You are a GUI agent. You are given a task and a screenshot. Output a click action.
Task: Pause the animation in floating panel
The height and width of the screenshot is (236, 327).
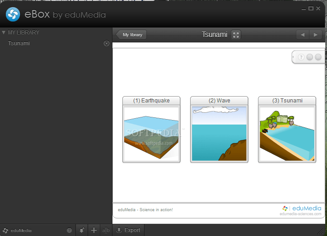click(x=318, y=57)
